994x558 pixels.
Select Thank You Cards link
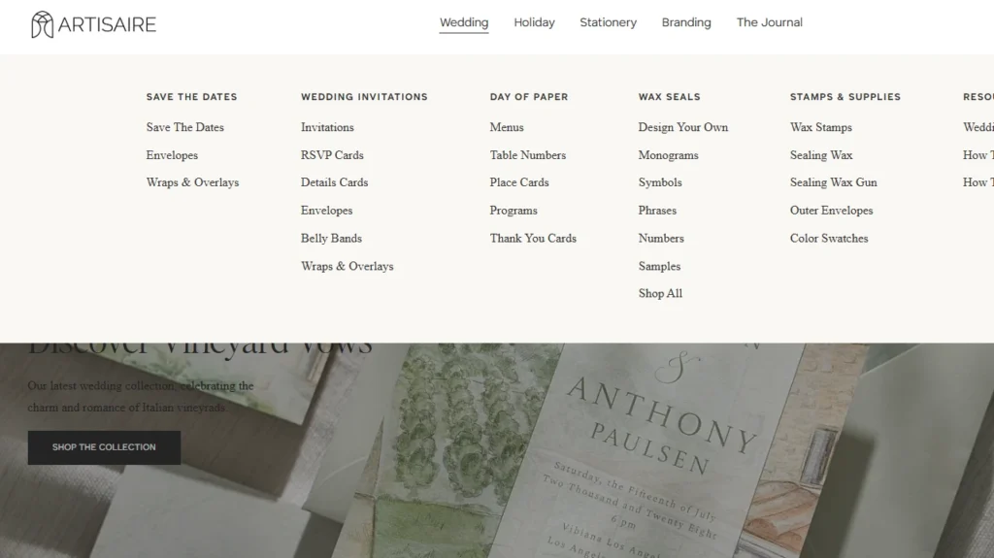coord(533,238)
